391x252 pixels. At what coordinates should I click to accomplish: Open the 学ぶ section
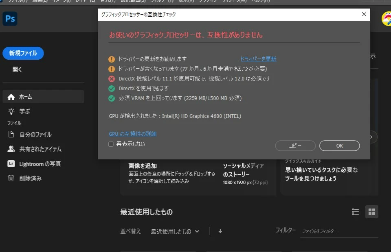tap(19, 111)
